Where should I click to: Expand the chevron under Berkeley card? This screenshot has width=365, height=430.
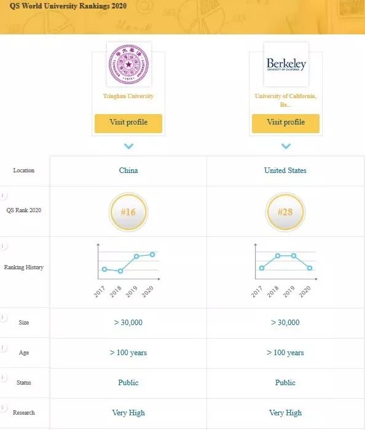pos(286,146)
